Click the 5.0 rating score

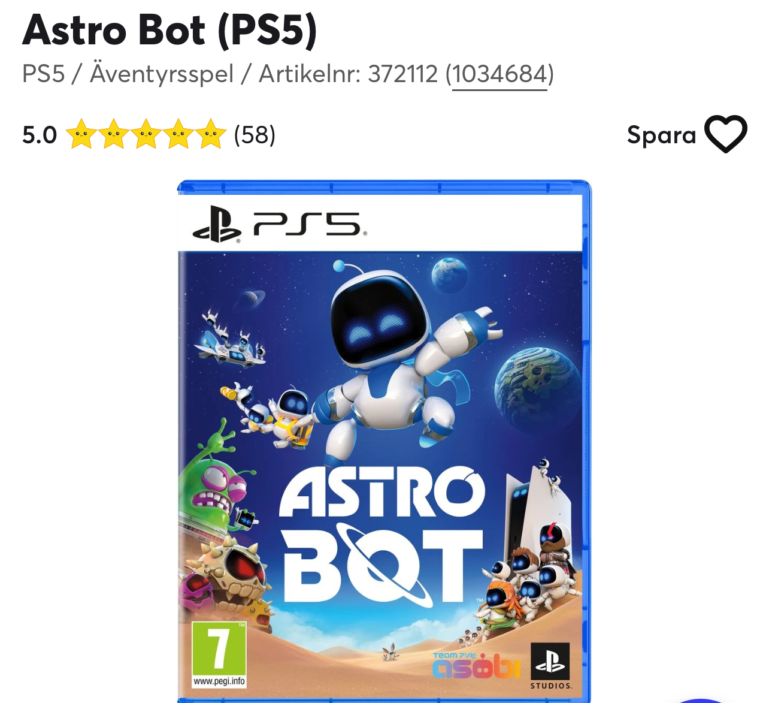pos(40,135)
